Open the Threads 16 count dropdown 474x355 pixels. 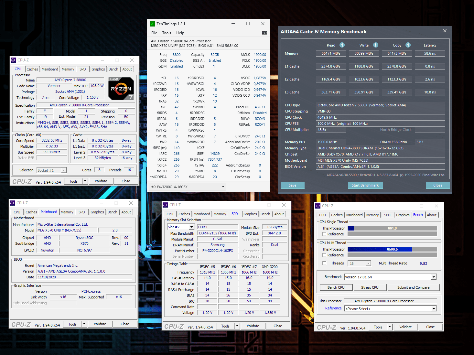click(368, 264)
